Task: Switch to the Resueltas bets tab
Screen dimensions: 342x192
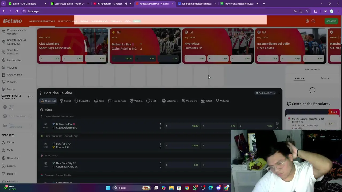Action: 325,78
